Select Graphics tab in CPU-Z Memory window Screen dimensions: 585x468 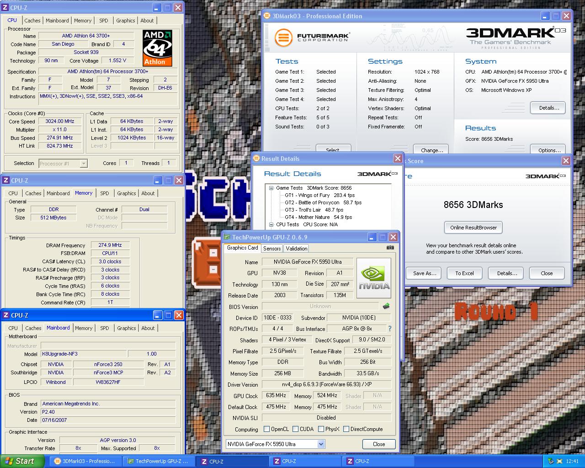(127, 193)
